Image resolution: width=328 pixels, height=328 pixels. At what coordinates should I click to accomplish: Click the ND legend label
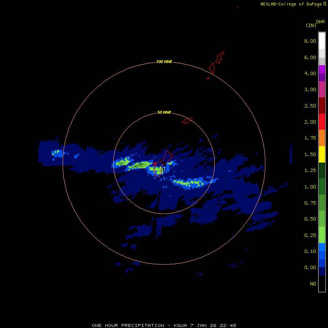coord(313,284)
